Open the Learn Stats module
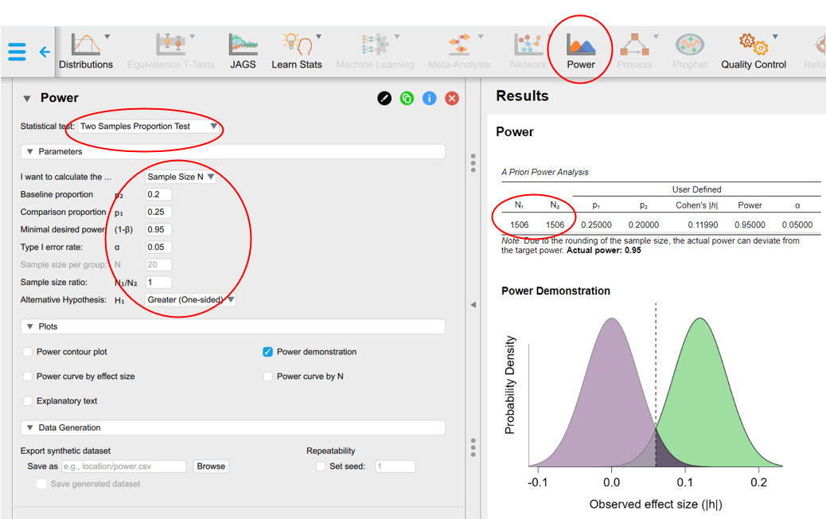This screenshot has width=826, height=519. [x=297, y=51]
